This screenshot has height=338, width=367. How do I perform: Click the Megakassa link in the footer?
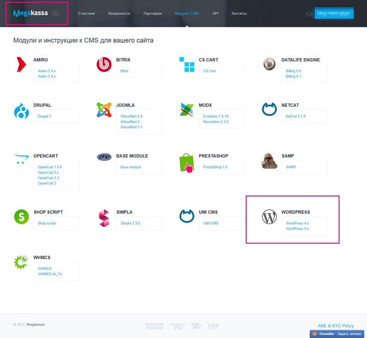point(36,324)
